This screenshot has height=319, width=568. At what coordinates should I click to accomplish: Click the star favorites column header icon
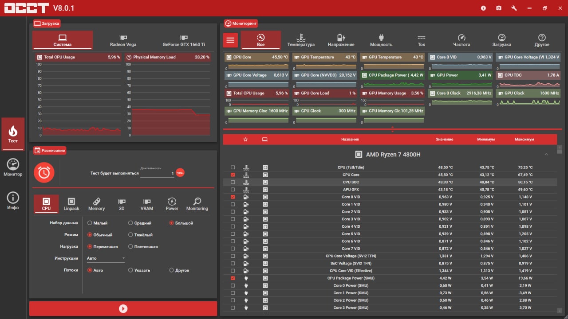pyautogui.click(x=245, y=139)
